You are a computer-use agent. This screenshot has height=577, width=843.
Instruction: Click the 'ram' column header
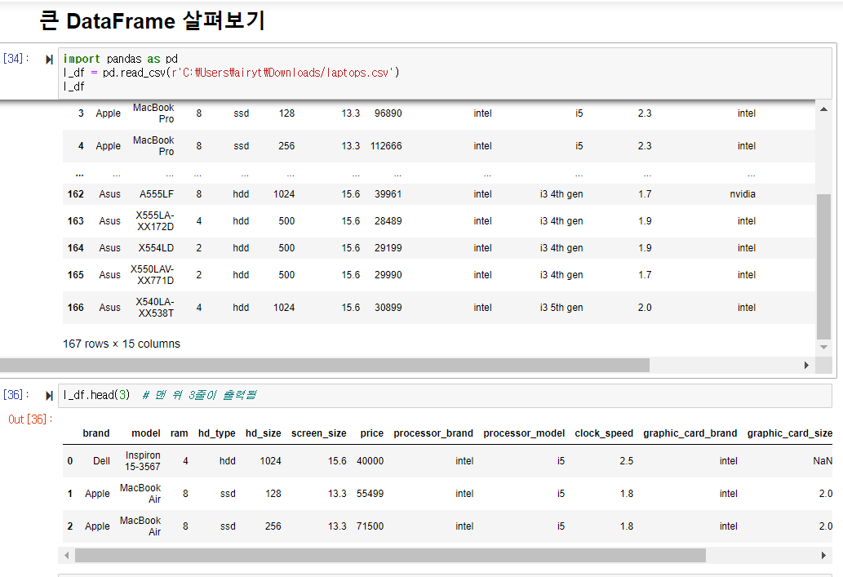pos(179,433)
